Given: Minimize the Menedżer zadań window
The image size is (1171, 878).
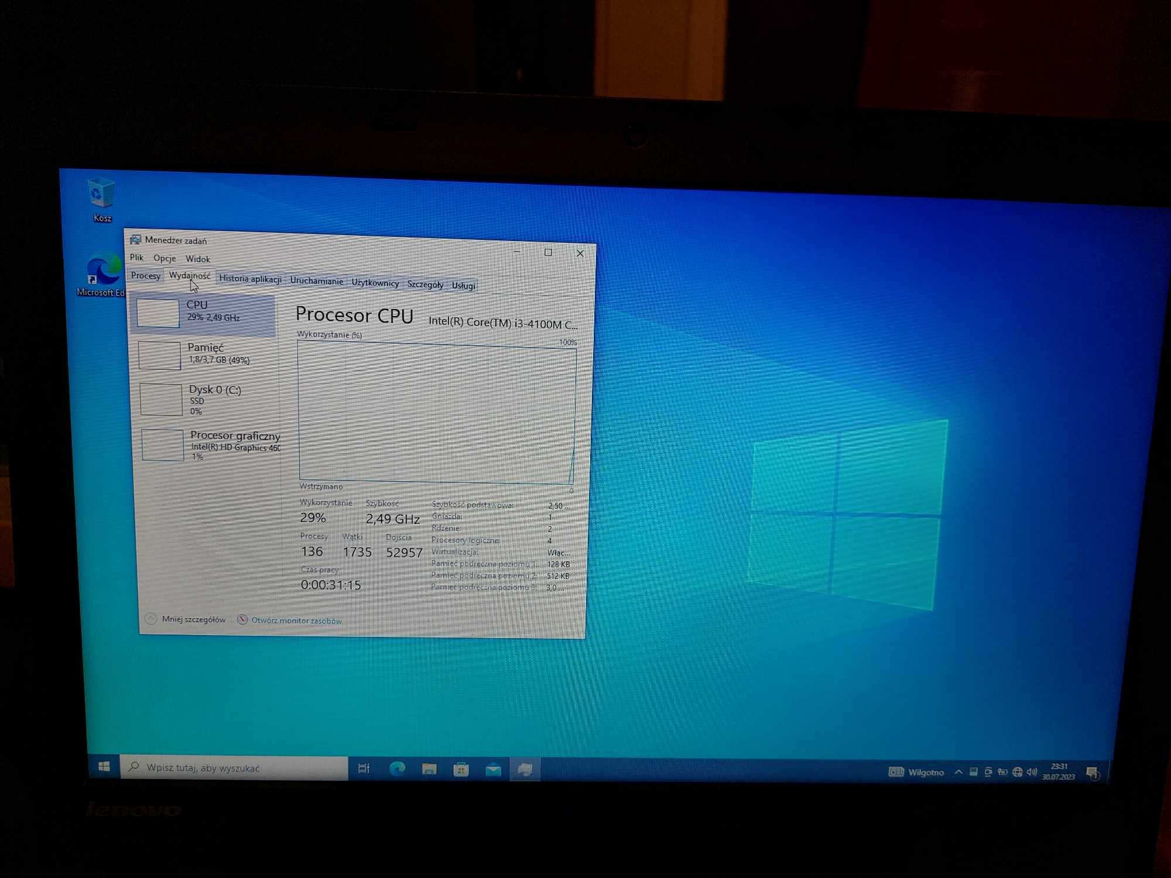Looking at the screenshot, I should (517, 251).
